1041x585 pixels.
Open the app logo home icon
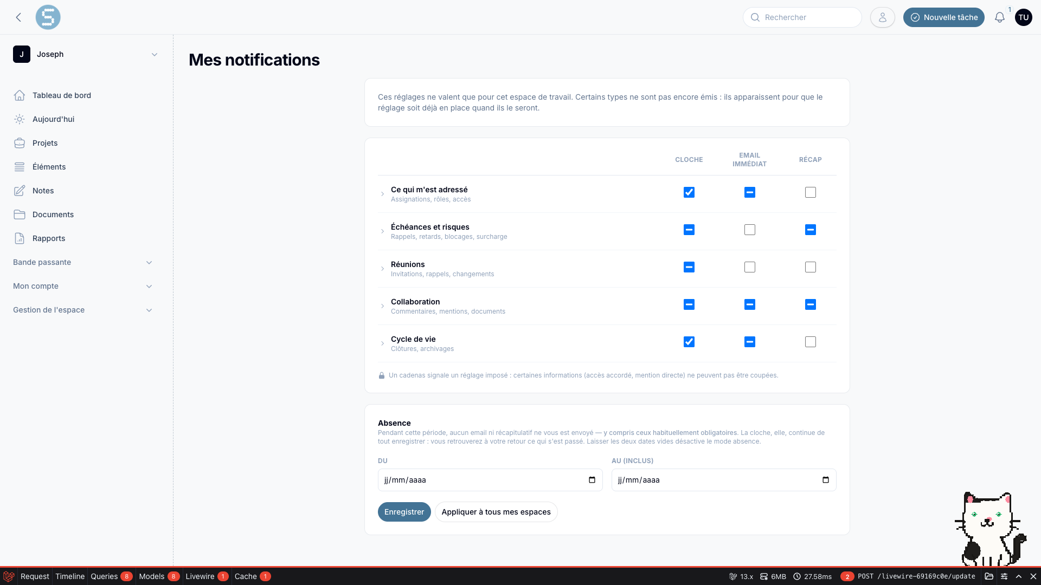point(48,17)
